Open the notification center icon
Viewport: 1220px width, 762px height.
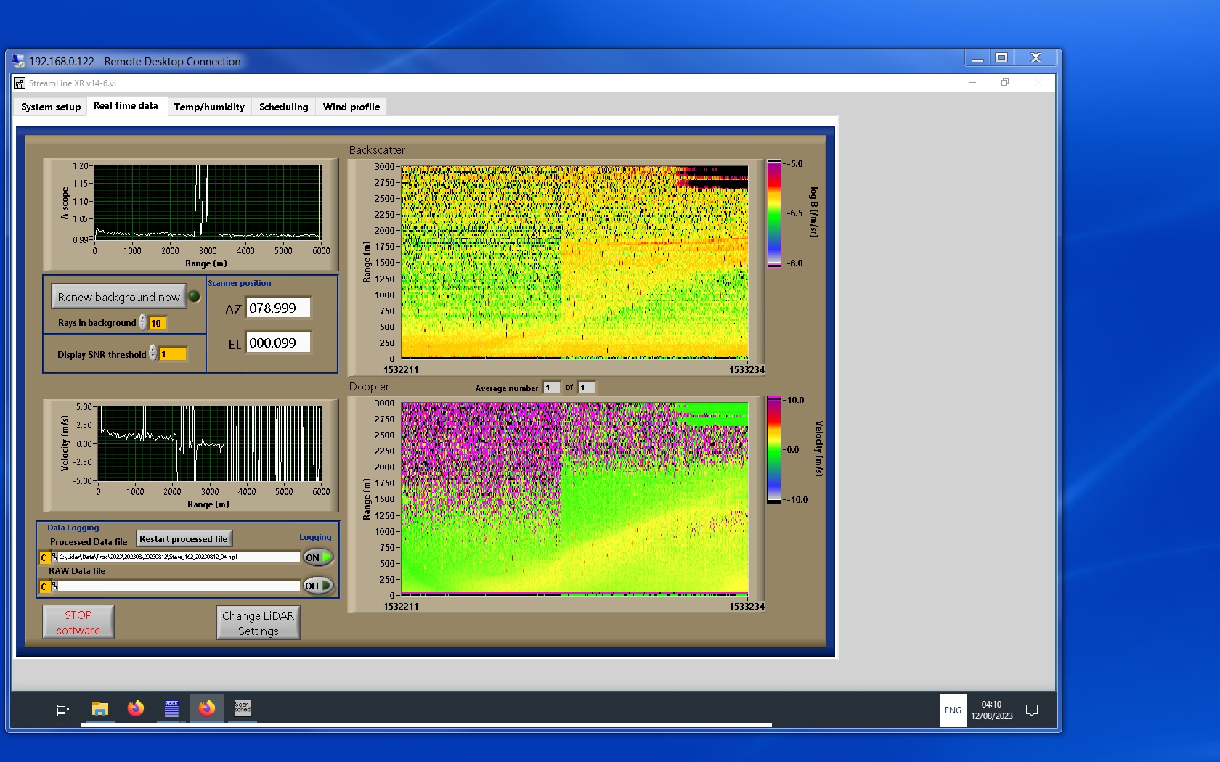click(x=1031, y=710)
